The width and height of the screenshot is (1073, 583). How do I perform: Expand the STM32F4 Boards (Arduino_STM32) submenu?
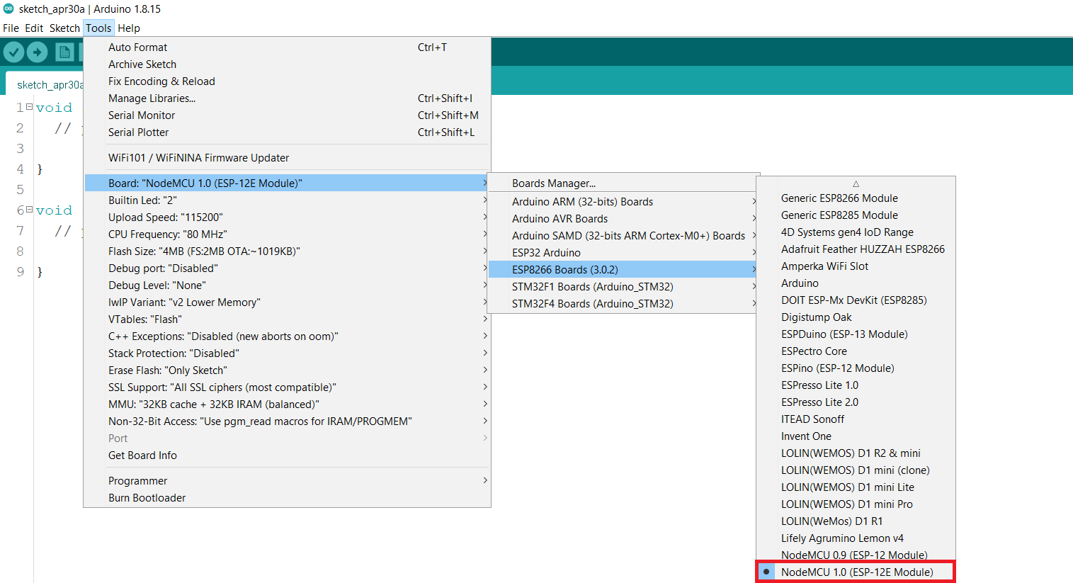tap(623, 304)
